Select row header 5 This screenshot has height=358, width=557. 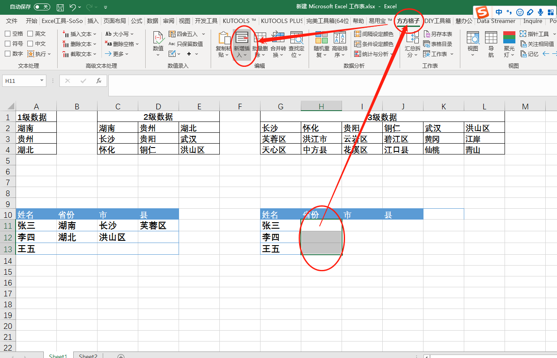tap(7, 161)
